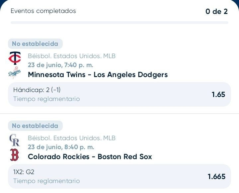Click the Colorado Rockies logo
This screenshot has width=239, height=193.
[15, 140]
